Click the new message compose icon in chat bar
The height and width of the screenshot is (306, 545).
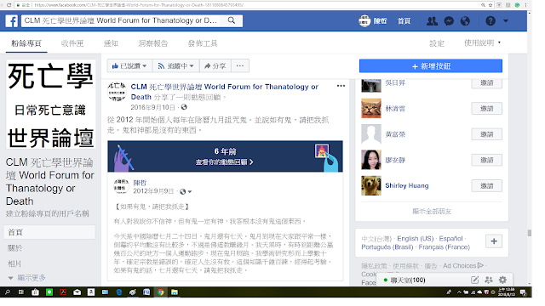(x=475, y=280)
